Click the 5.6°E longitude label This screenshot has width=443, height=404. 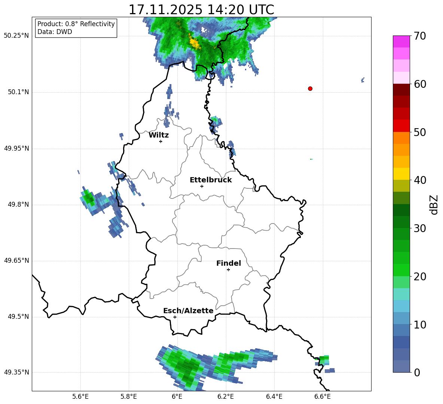80,397
